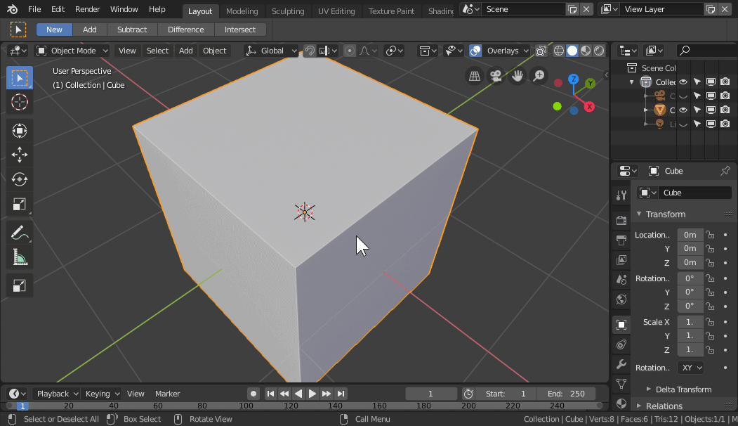Lock the Location X value with padlock

(710, 235)
